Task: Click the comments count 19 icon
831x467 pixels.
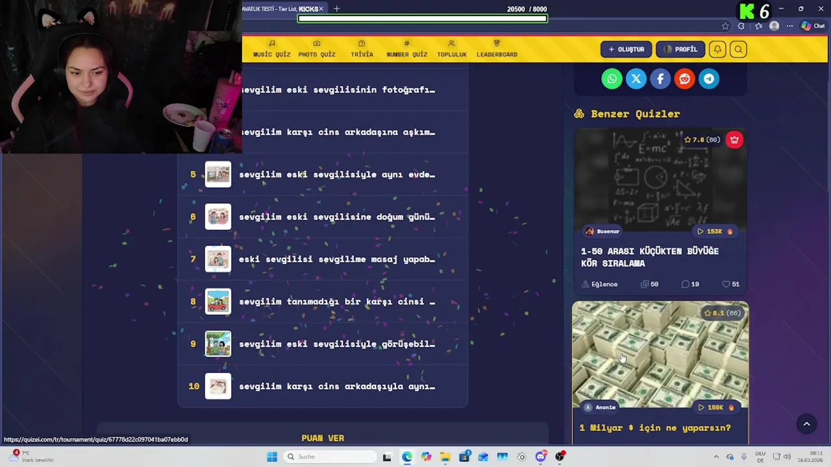Action: 690,284
